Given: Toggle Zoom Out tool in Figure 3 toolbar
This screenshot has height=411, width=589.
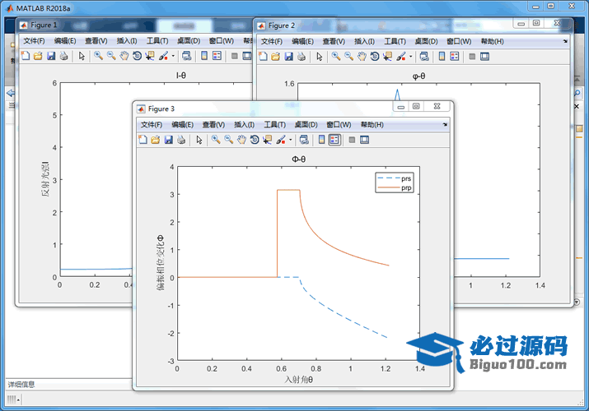Looking at the screenshot, I should tap(228, 140).
